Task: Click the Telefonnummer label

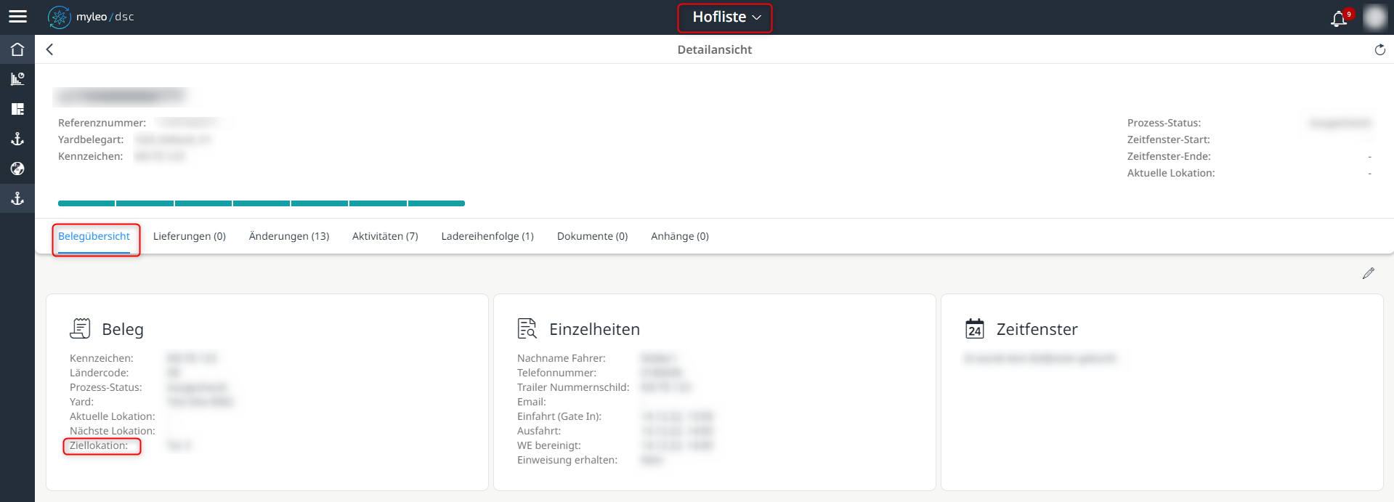Action: point(556,373)
